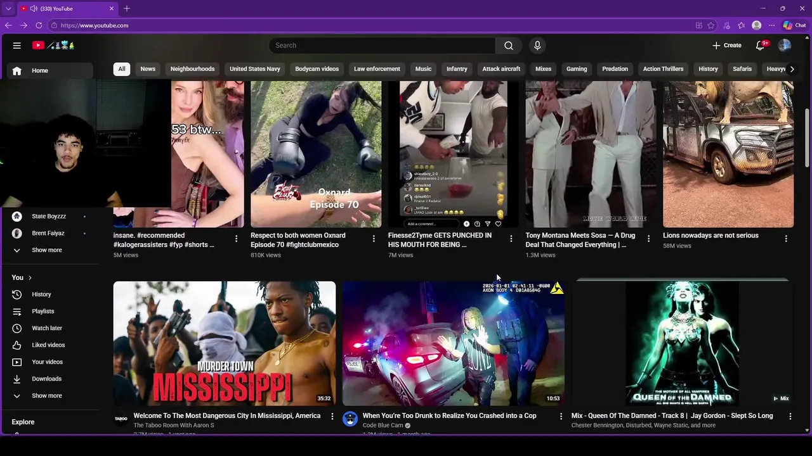Select the United States Navy chip
Viewport: 812px width, 456px height.
click(x=254, y=69)
